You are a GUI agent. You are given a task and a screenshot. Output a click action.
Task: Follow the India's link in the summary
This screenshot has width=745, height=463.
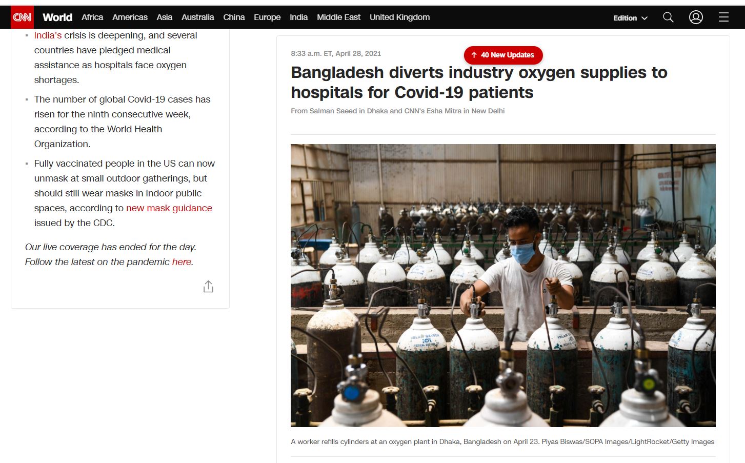pos(48,35)
